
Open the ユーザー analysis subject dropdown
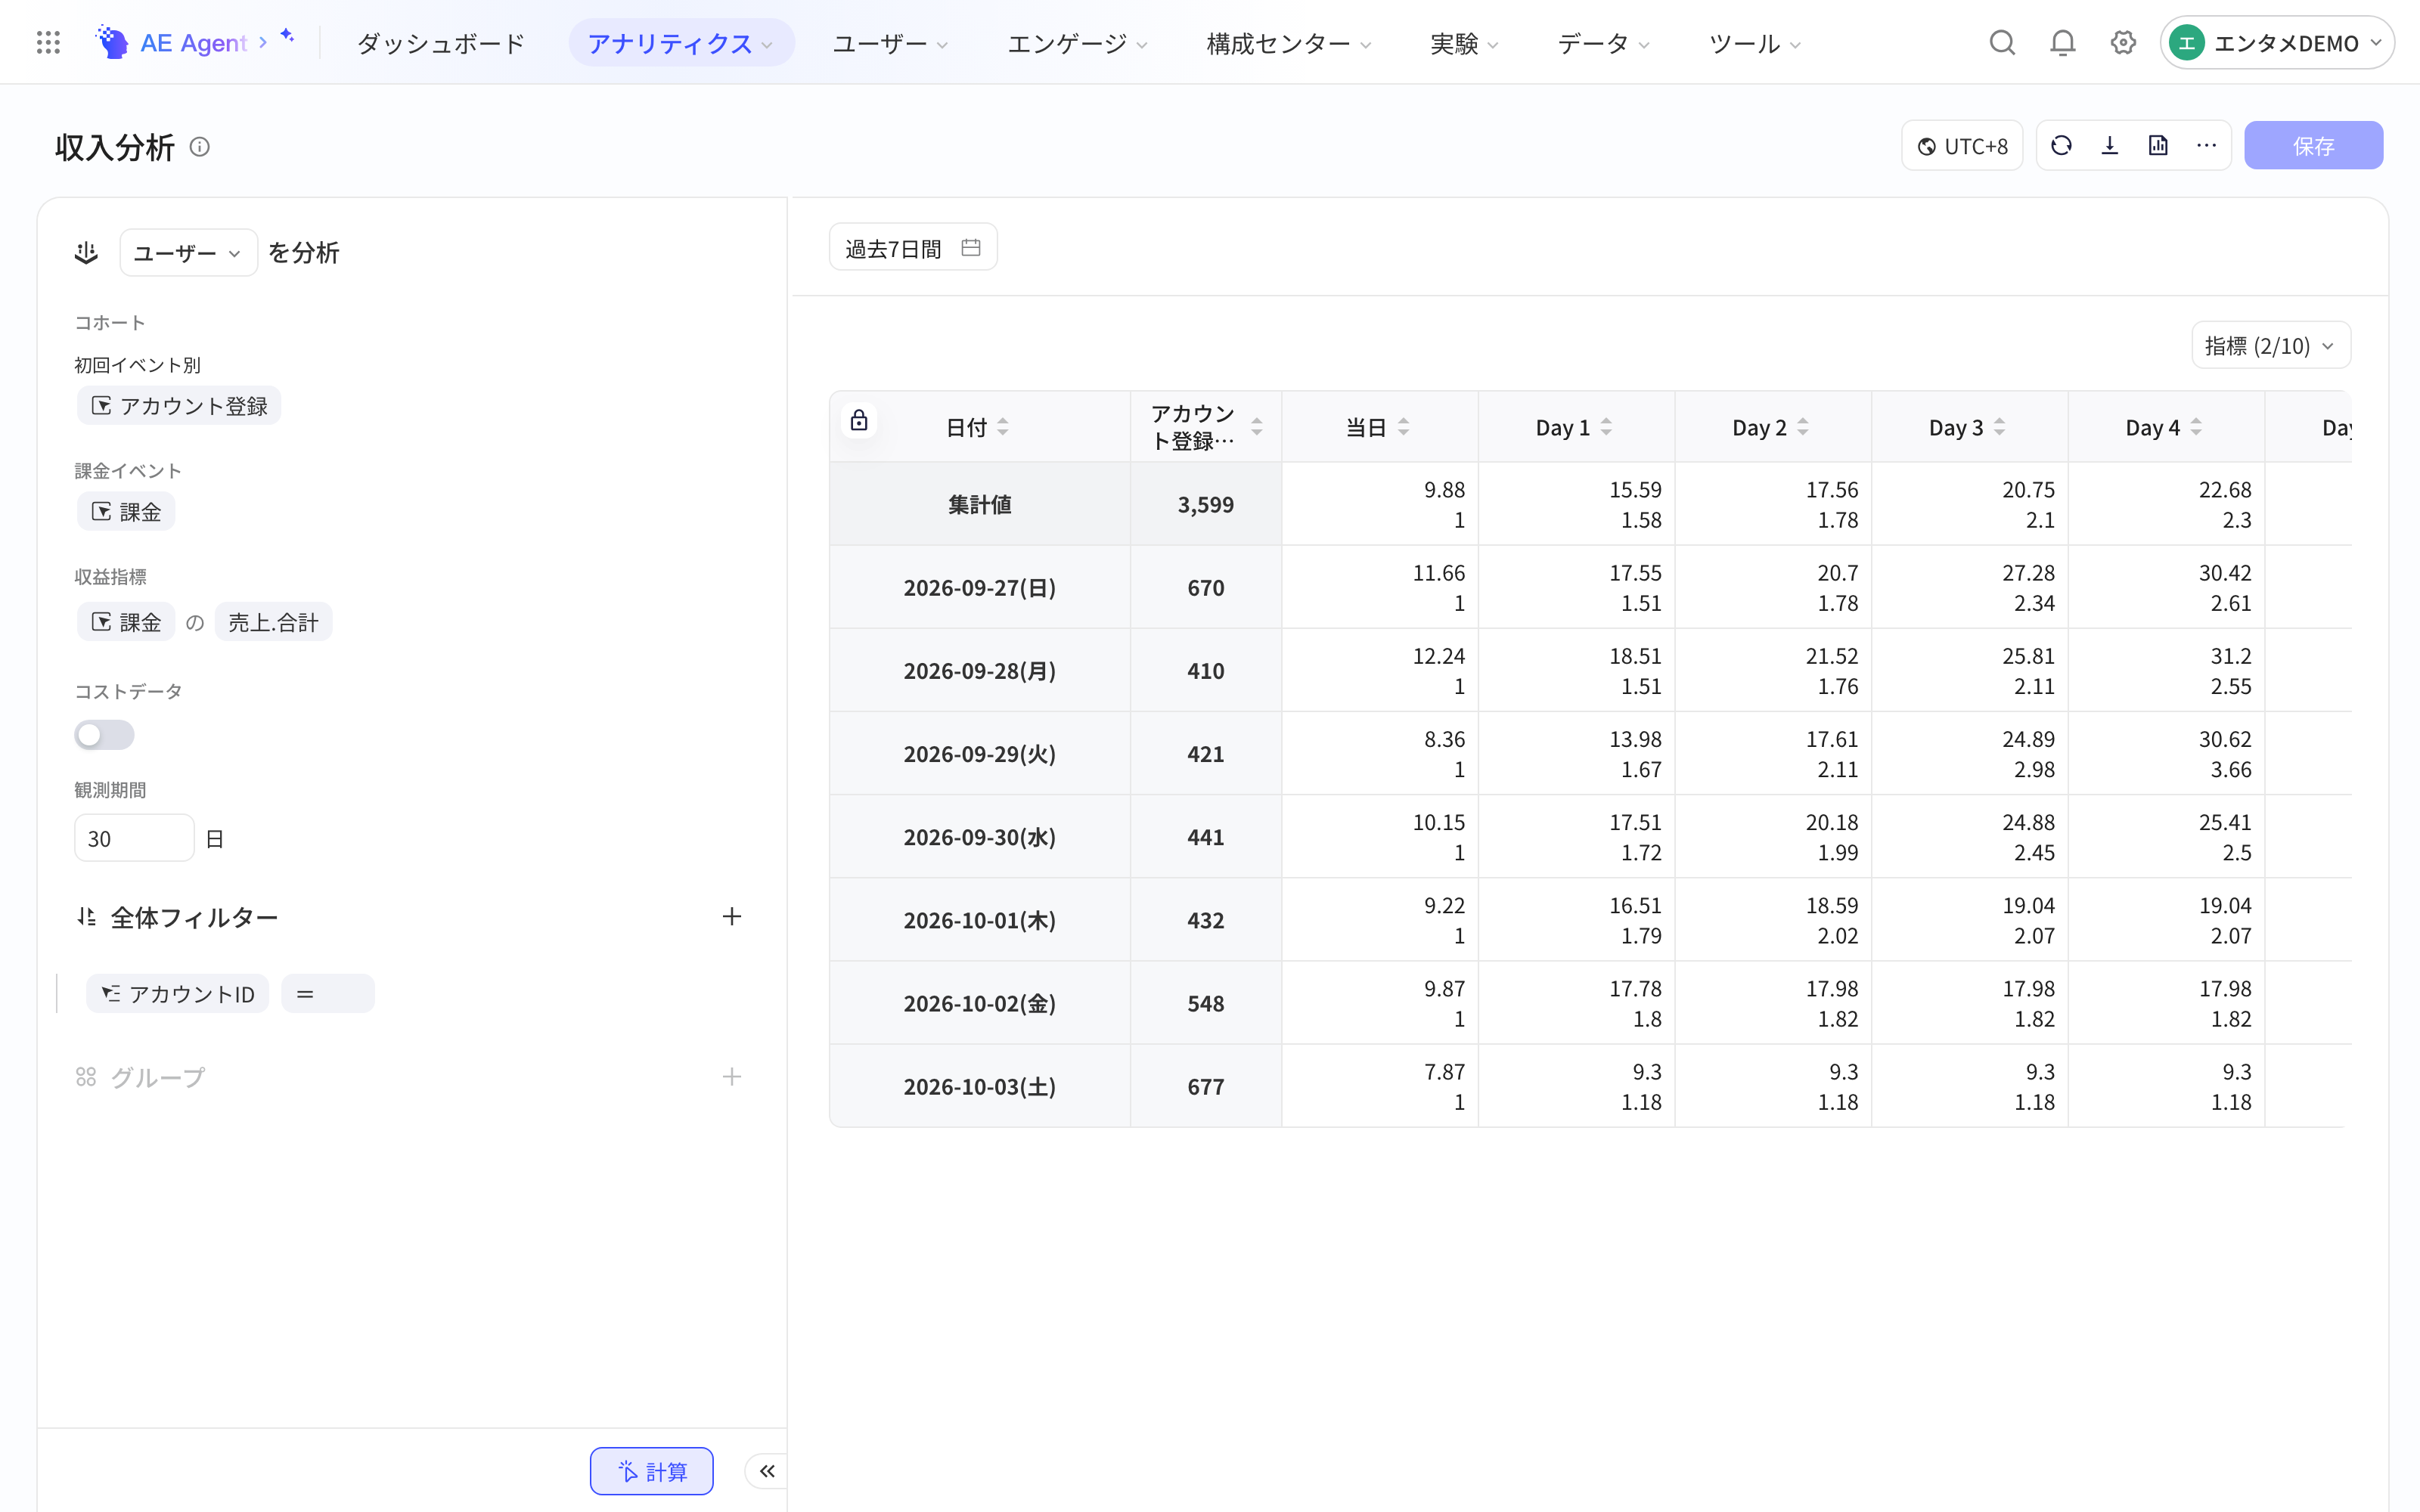point(188,253)
